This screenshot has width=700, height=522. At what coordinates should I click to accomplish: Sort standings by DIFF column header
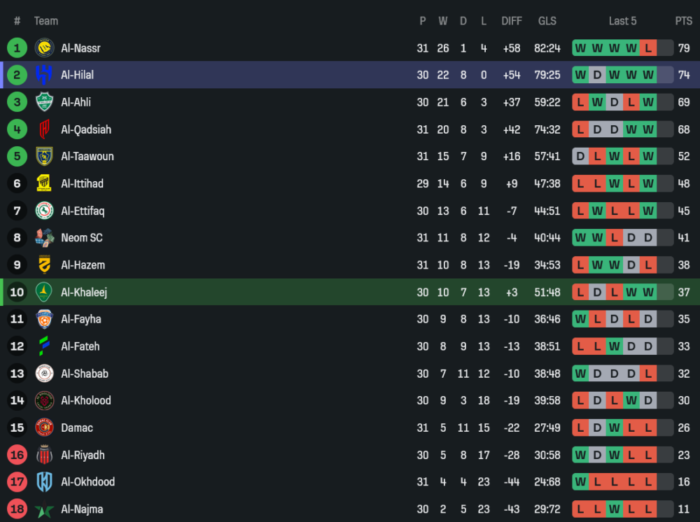click(x=512, y=21)
